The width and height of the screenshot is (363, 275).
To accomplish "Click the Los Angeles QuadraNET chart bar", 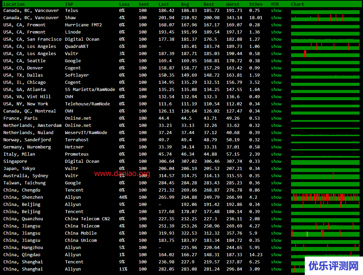I will coord(325,47).
